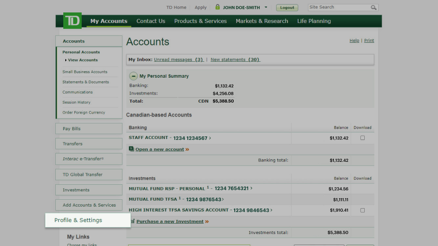Screen dimensions: 438x246
Task: Click the Apply link at top
Action: click(201, 7)
